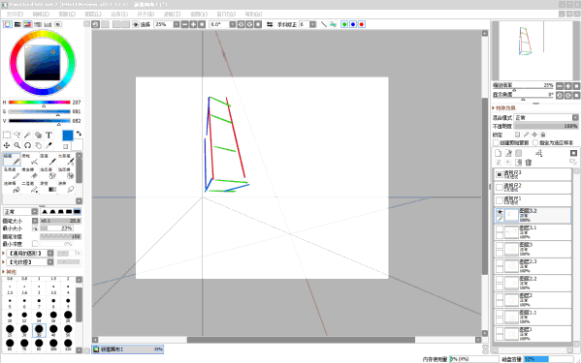
Task: Open the File menu
Action: pyautogui.click(x=15, y=15)
